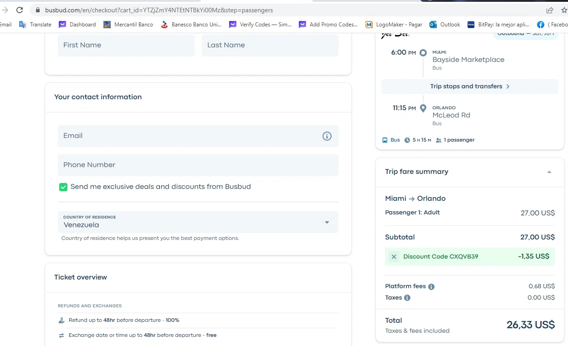Click the Miami departure stop marker
This screenshot has width=568, height=346.
point(423,53)
